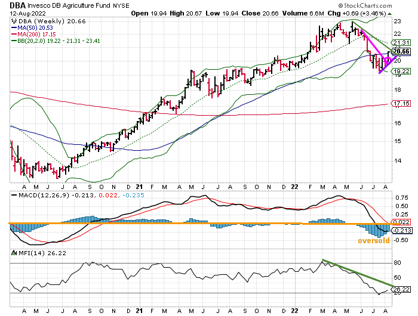Click the mountain icon beside MFI(14)
Image resolution: width=418 pixels, height=316 pixels.
click(x=14, y=253)
